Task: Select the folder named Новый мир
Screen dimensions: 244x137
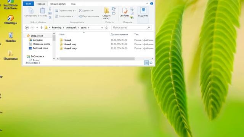Action: pos(70,44)
